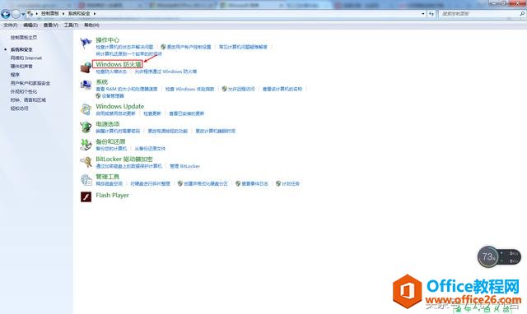The height and width of the screenshot is (314, 527).
Task: Select 用户帐户和家庭安全 in the sidebar
Action: (30, 83)
